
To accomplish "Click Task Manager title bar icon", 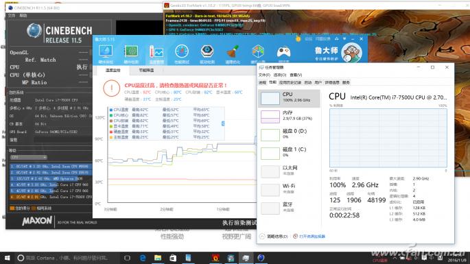I will pos(261,67).
